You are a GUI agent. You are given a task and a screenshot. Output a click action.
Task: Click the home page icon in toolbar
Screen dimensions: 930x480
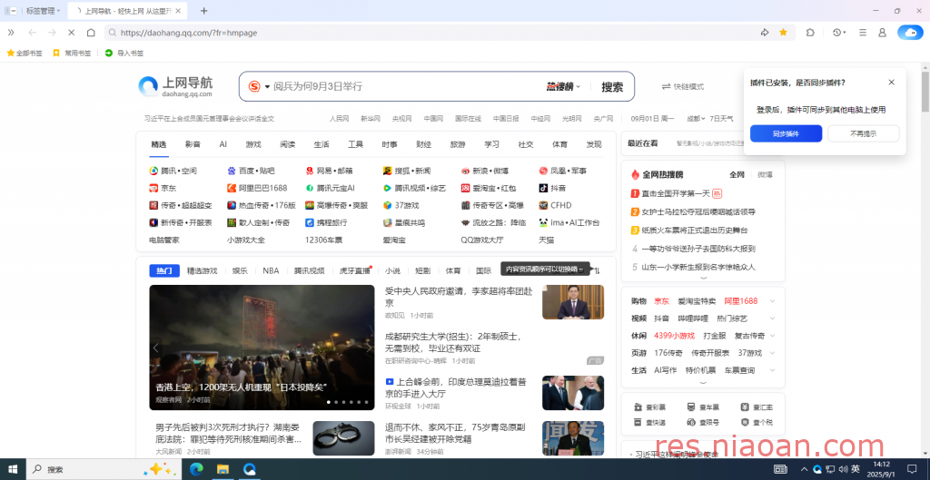point(91,33)
